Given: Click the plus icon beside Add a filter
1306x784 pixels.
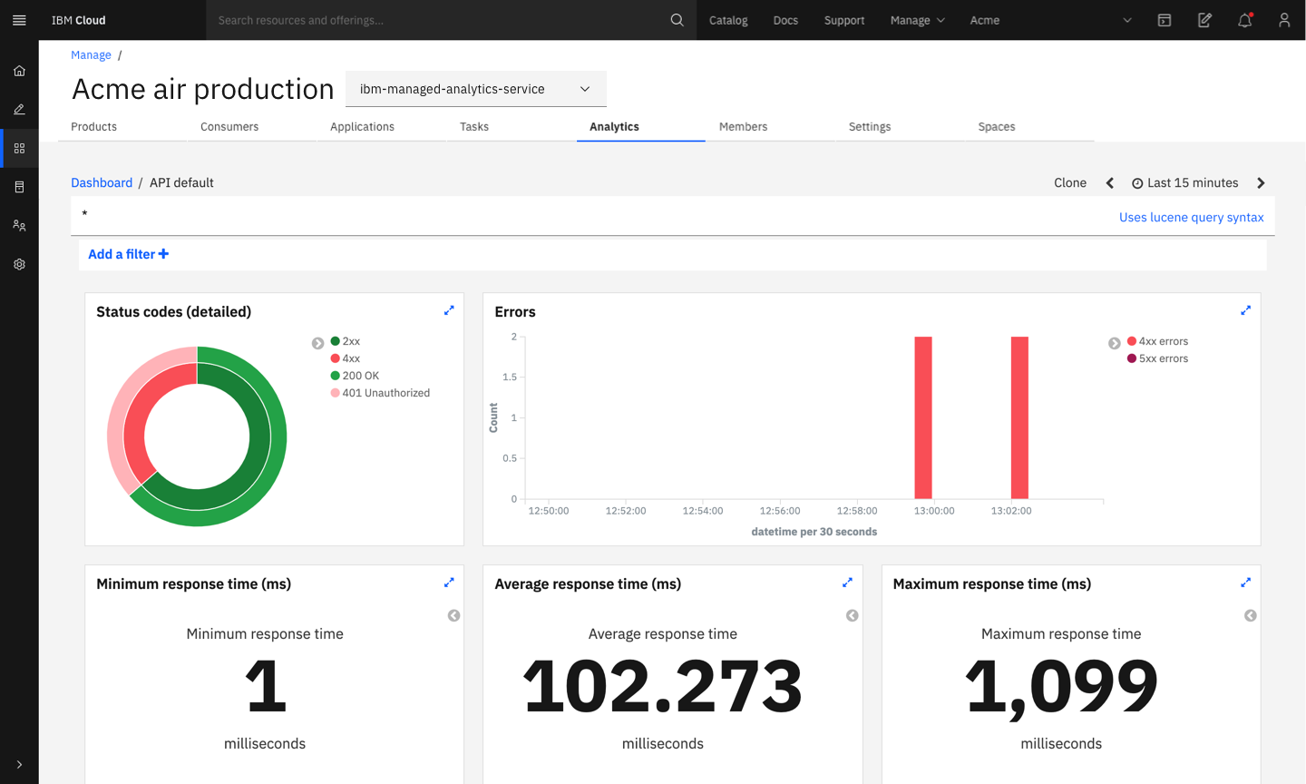Looking at the screenshot, I should coord(163,254).
